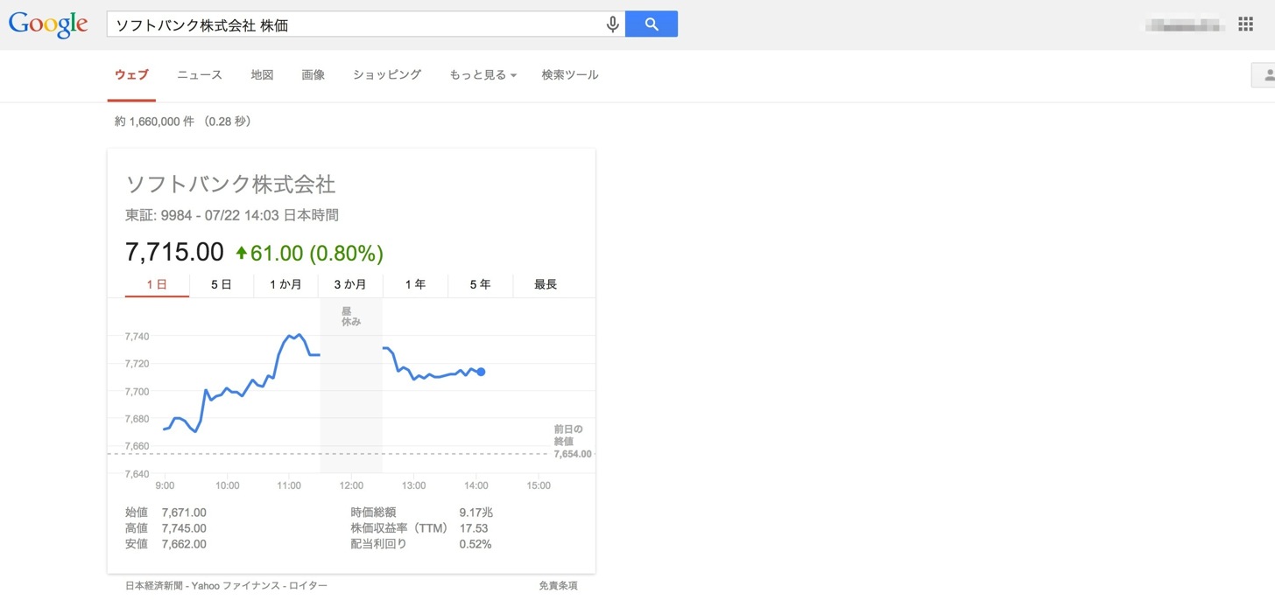The width and height of the screenshot is (1275, 600).
Task: Activate voice search microphone icon
Action: pyautogui.click(x=613, y=24)
